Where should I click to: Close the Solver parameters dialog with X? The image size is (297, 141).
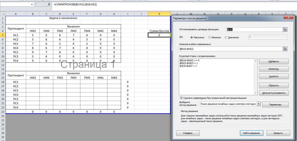(289, 17)
